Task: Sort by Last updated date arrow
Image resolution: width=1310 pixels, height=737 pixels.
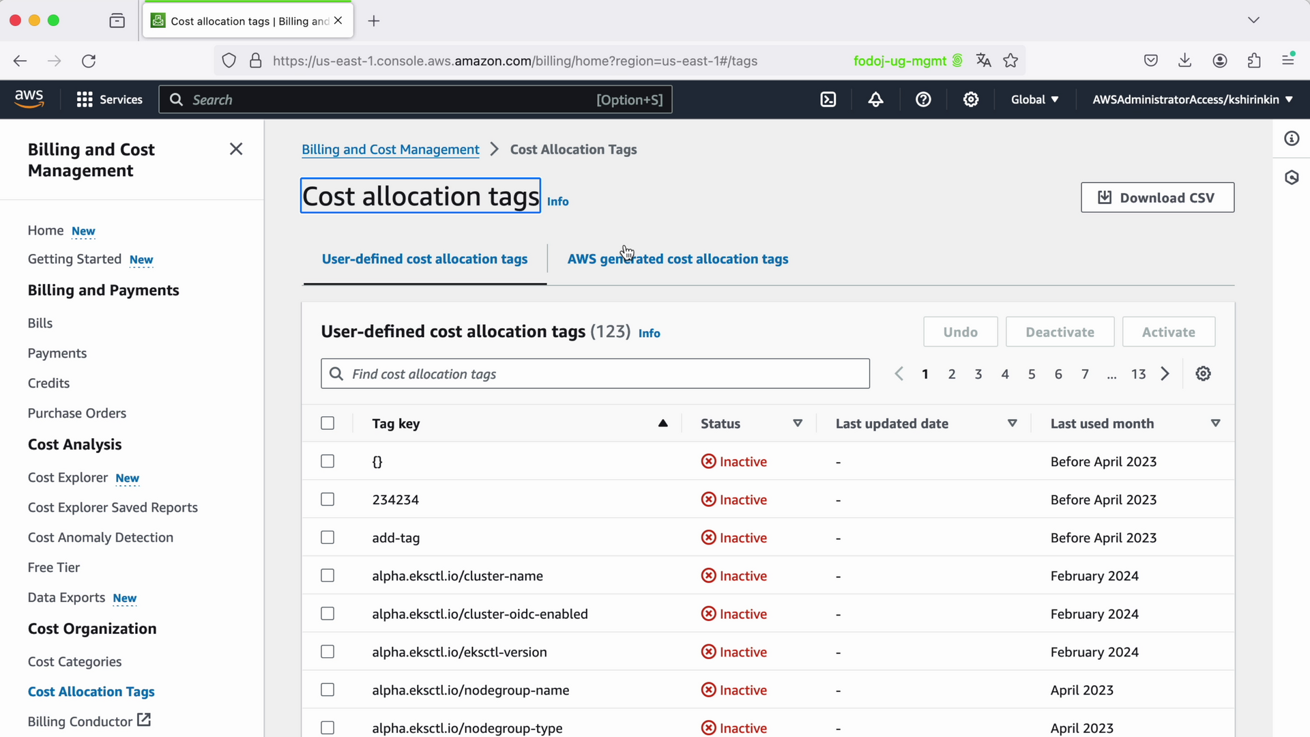Action: coord(1013,424)
